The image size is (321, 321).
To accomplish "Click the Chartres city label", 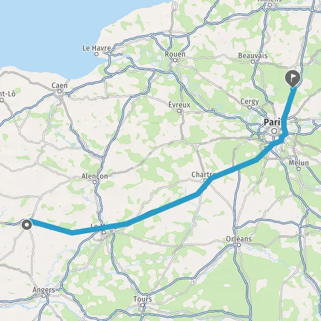I will pos(203,174).
